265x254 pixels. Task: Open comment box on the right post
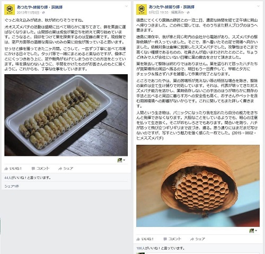tap(172, 239)
